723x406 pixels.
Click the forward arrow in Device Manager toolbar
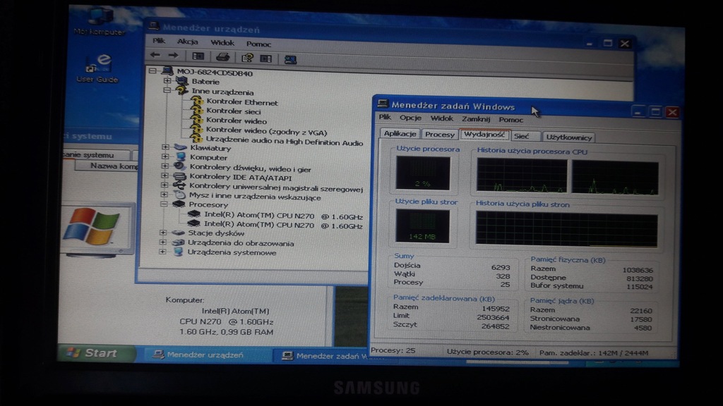click(173, 56)
